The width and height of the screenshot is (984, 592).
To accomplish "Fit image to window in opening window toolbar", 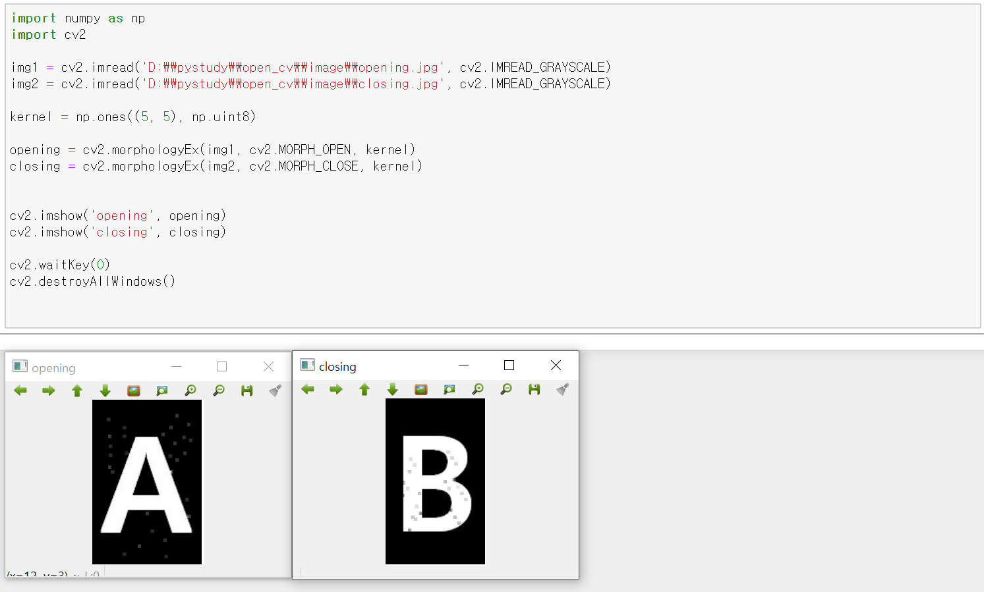I will pyautogui.click(x=162, y=390).
